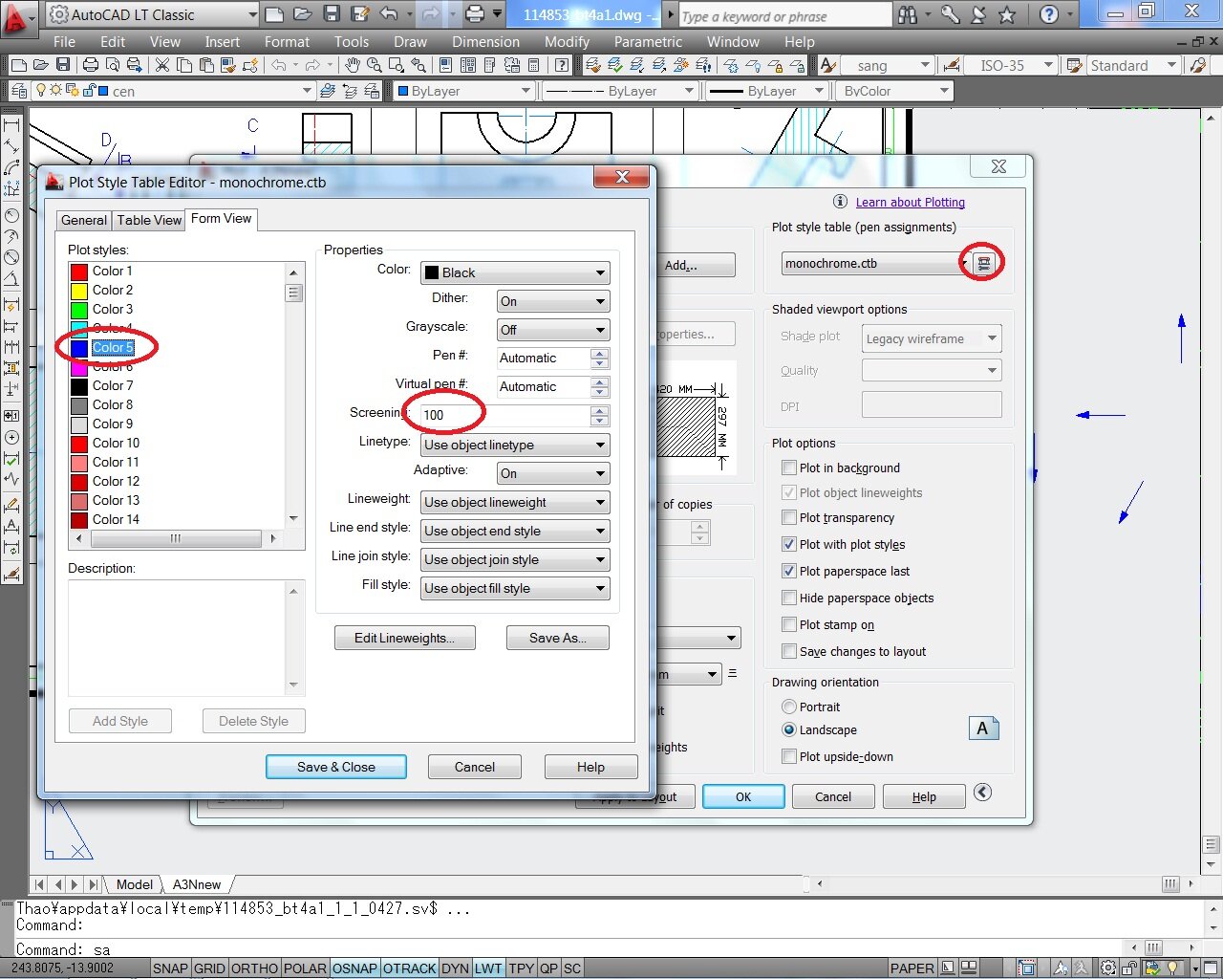The width and height of the screenshot is (1223, 979).
Task: Click the Cut scissors icon in toolbar
Action: 162,65
